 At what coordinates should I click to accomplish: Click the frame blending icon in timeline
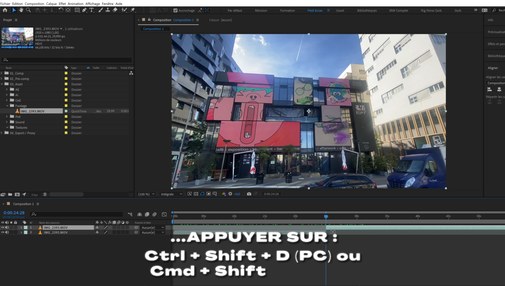pyautogui.click(x=147, y=214)
